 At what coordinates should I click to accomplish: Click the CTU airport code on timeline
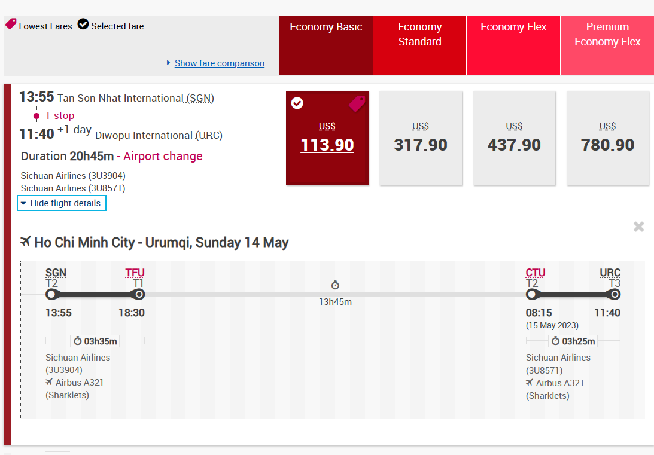tap(535, 273)
